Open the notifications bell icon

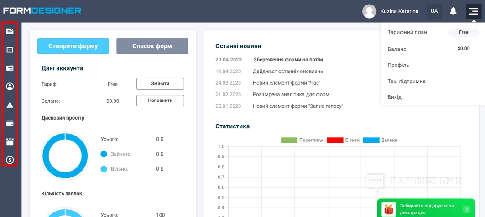click(453, 11)
